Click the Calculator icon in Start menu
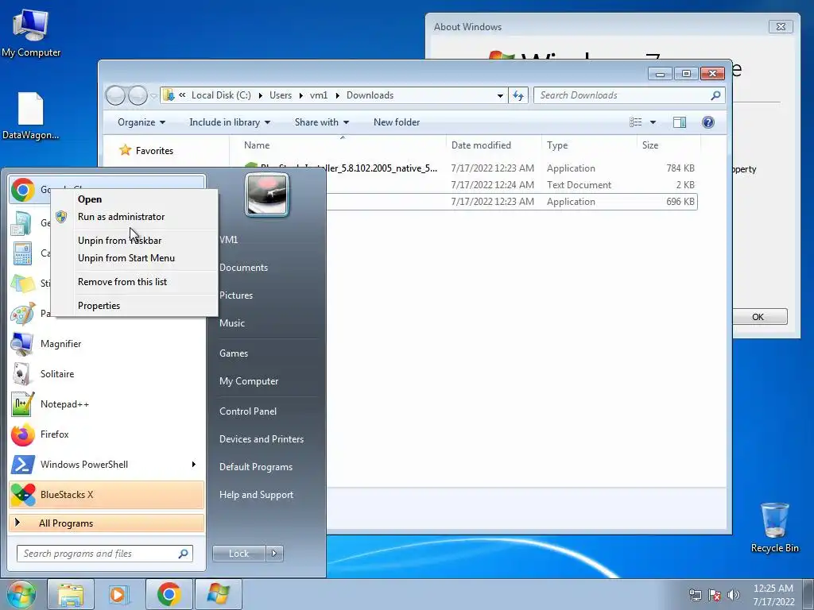Image resolution: width=814 pixels, height=610 pixels. 22,253
